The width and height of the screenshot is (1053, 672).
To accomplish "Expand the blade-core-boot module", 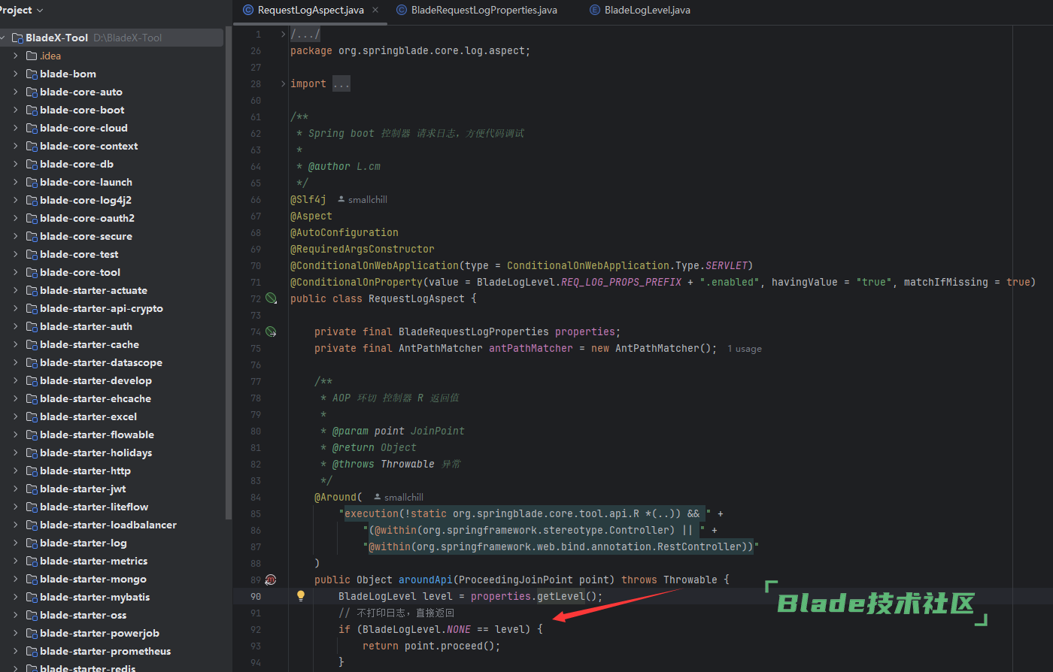I will click(16, 110).
